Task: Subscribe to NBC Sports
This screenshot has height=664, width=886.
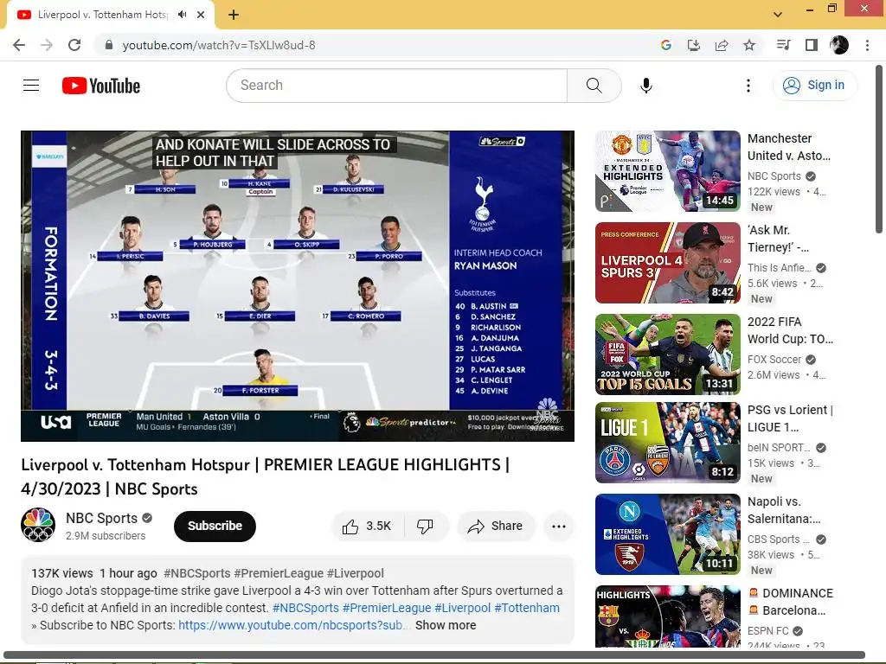Action: (x=215, y=527)
